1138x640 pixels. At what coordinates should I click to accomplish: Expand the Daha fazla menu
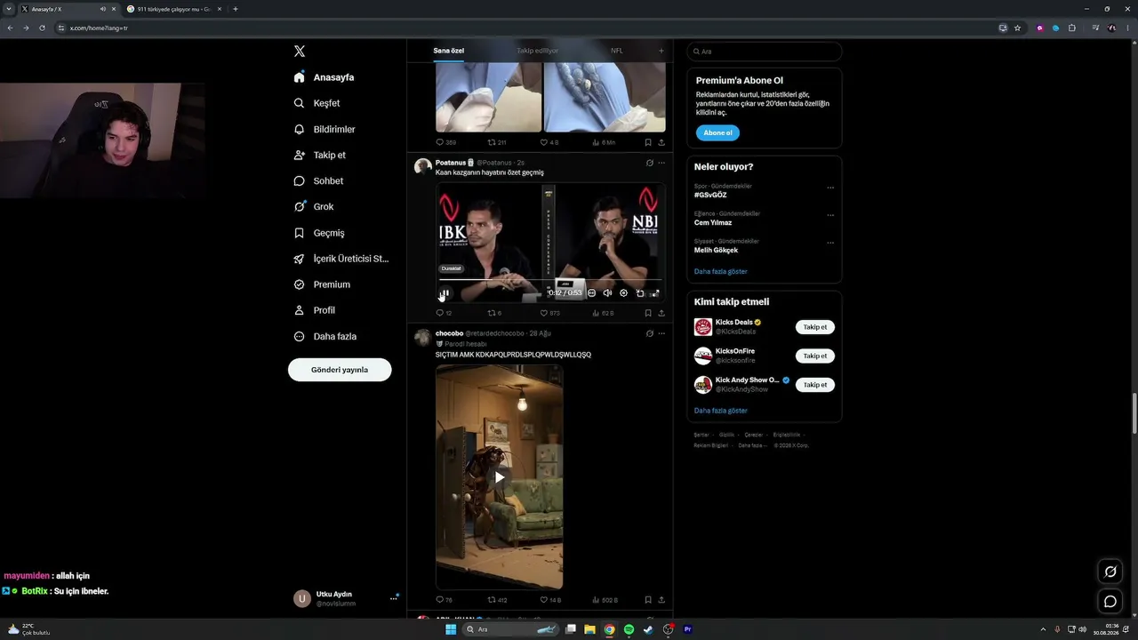(x=325, y=336)
